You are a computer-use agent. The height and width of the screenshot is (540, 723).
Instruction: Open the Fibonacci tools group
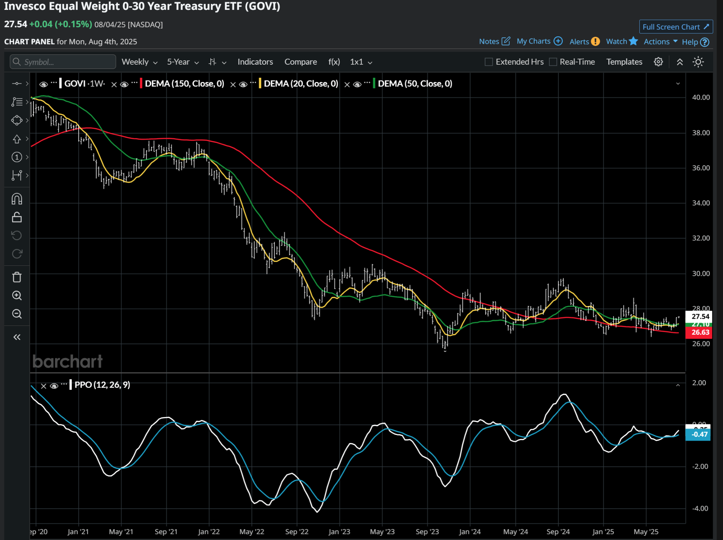[17, 102]
